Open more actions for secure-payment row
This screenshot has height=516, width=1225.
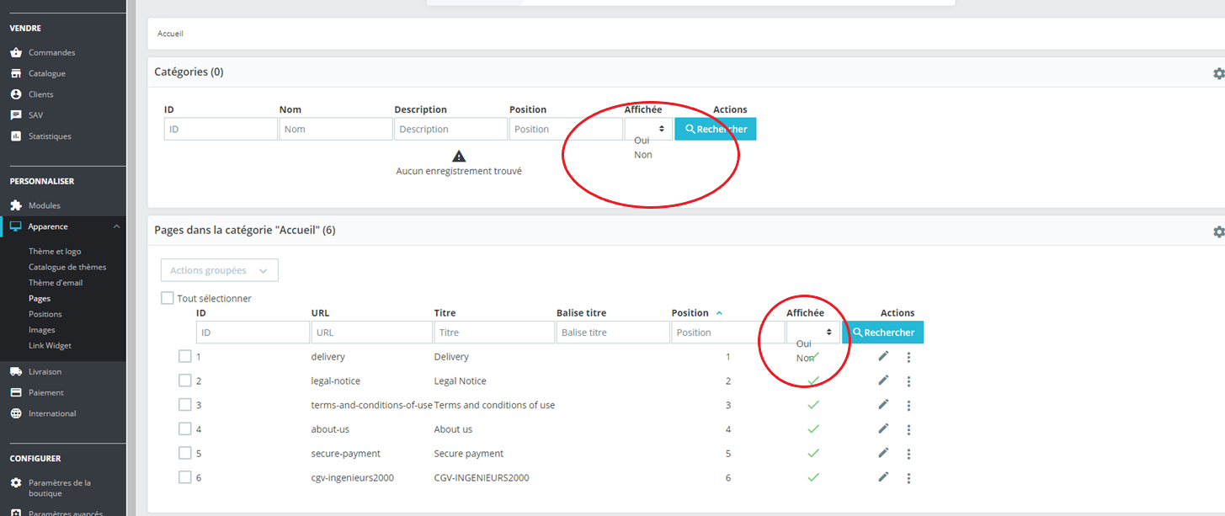tap(908, 454)
